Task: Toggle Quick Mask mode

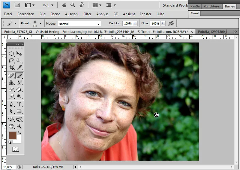Action: 16,149
